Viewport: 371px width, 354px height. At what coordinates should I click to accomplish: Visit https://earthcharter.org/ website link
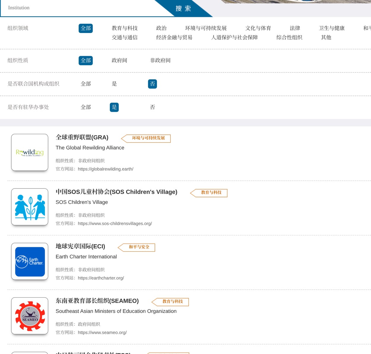pos(101,278)
